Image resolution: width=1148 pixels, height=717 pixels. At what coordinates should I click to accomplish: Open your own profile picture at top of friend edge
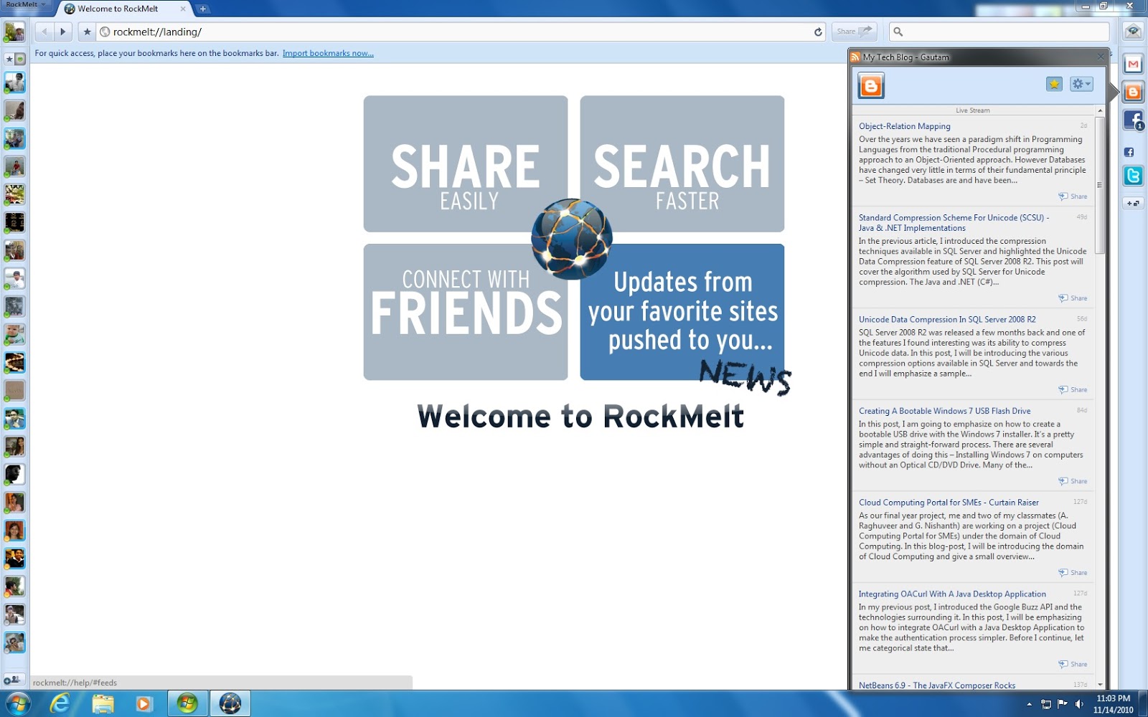click(x=14, y=32)
